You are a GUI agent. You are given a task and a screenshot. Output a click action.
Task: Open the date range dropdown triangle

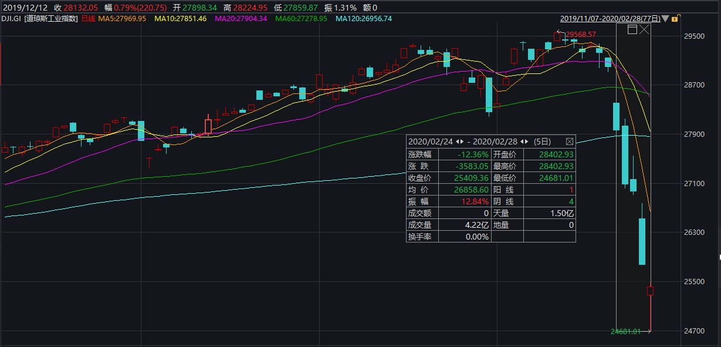[x=665, y=19]
